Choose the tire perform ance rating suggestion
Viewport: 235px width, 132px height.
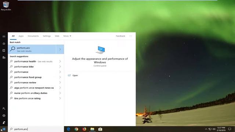click(27, 98)
